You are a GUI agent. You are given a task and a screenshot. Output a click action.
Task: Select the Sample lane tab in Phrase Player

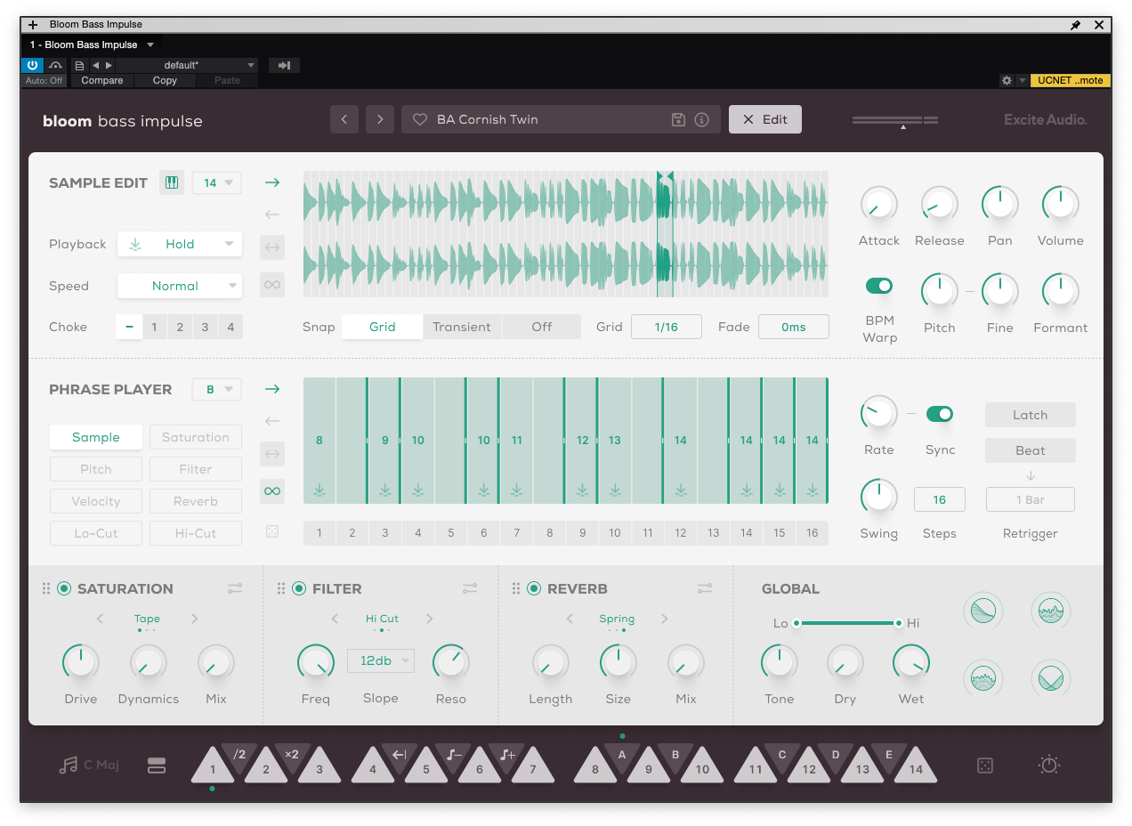coord(96,437)
